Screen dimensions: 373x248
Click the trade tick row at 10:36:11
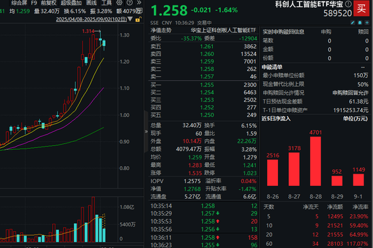[204, 238]
